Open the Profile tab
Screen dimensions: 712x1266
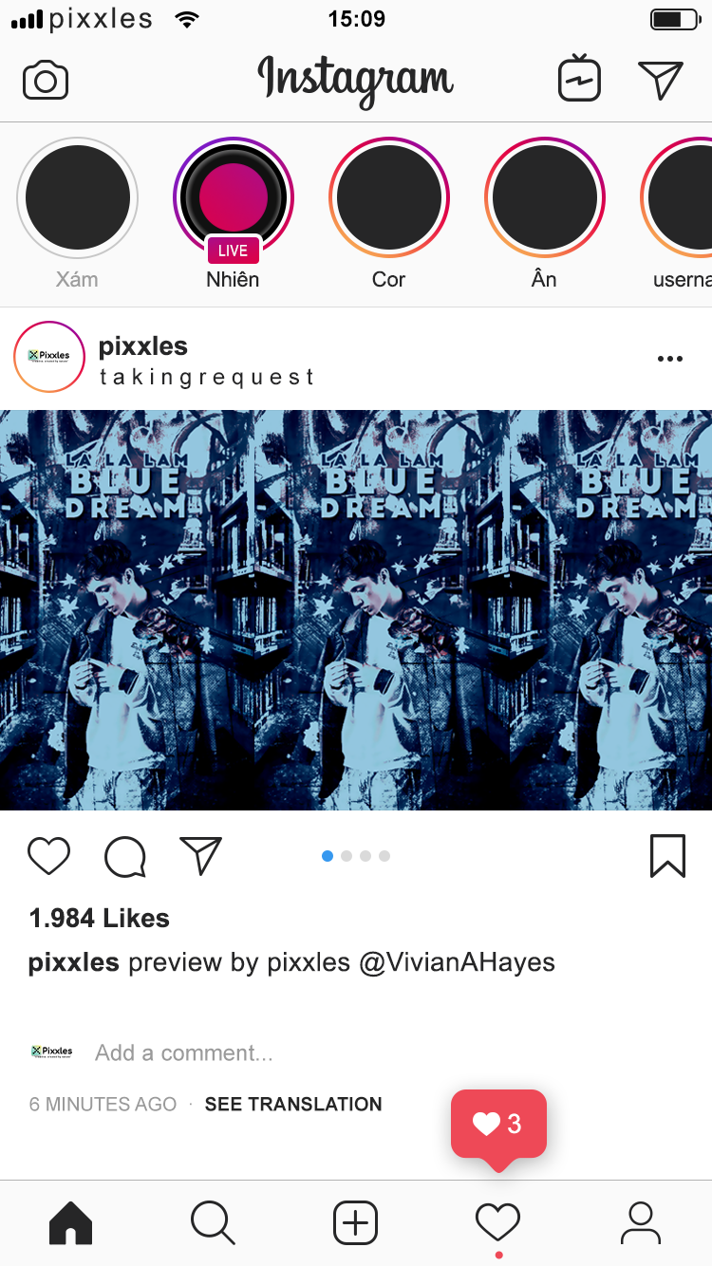(x=641, y=1223)
